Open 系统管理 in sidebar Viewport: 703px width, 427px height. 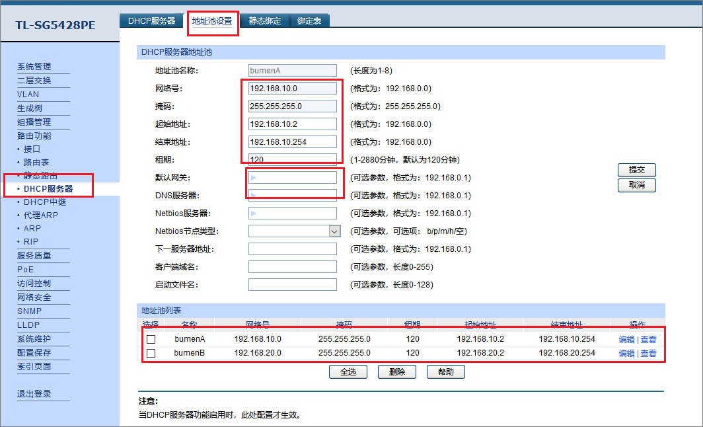[x=34, y=67]
